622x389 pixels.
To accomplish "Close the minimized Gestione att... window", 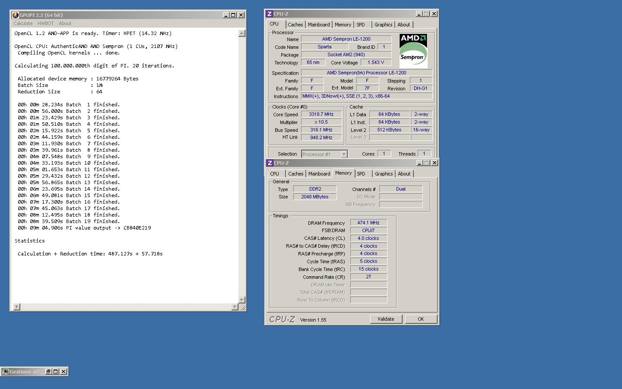I will (63, 371).
